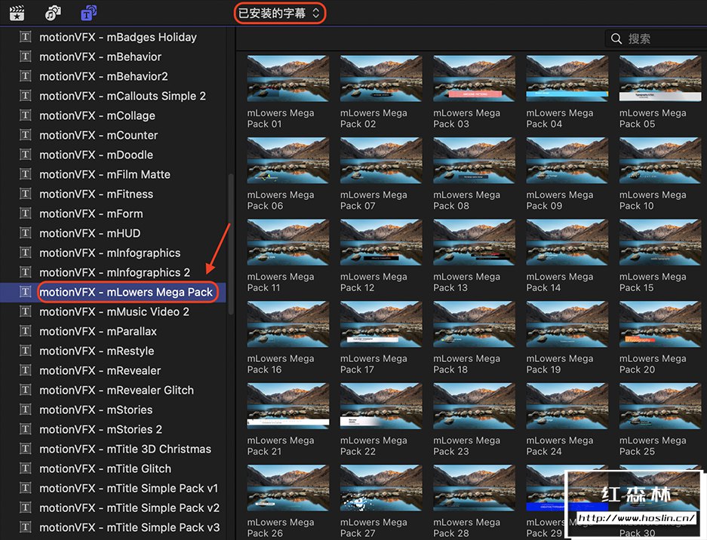707x540 pixels.
Task: Click title icon beside mBadges Holiday
Action: [x=26, y=36]
